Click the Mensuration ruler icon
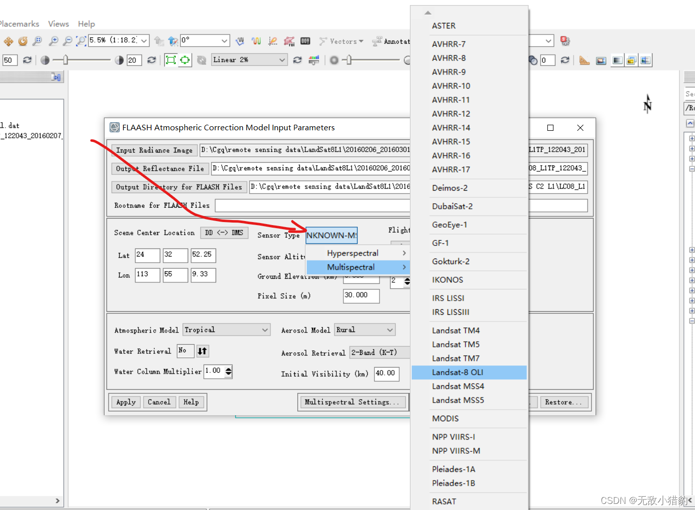695x510 pixels. (584, 60)
